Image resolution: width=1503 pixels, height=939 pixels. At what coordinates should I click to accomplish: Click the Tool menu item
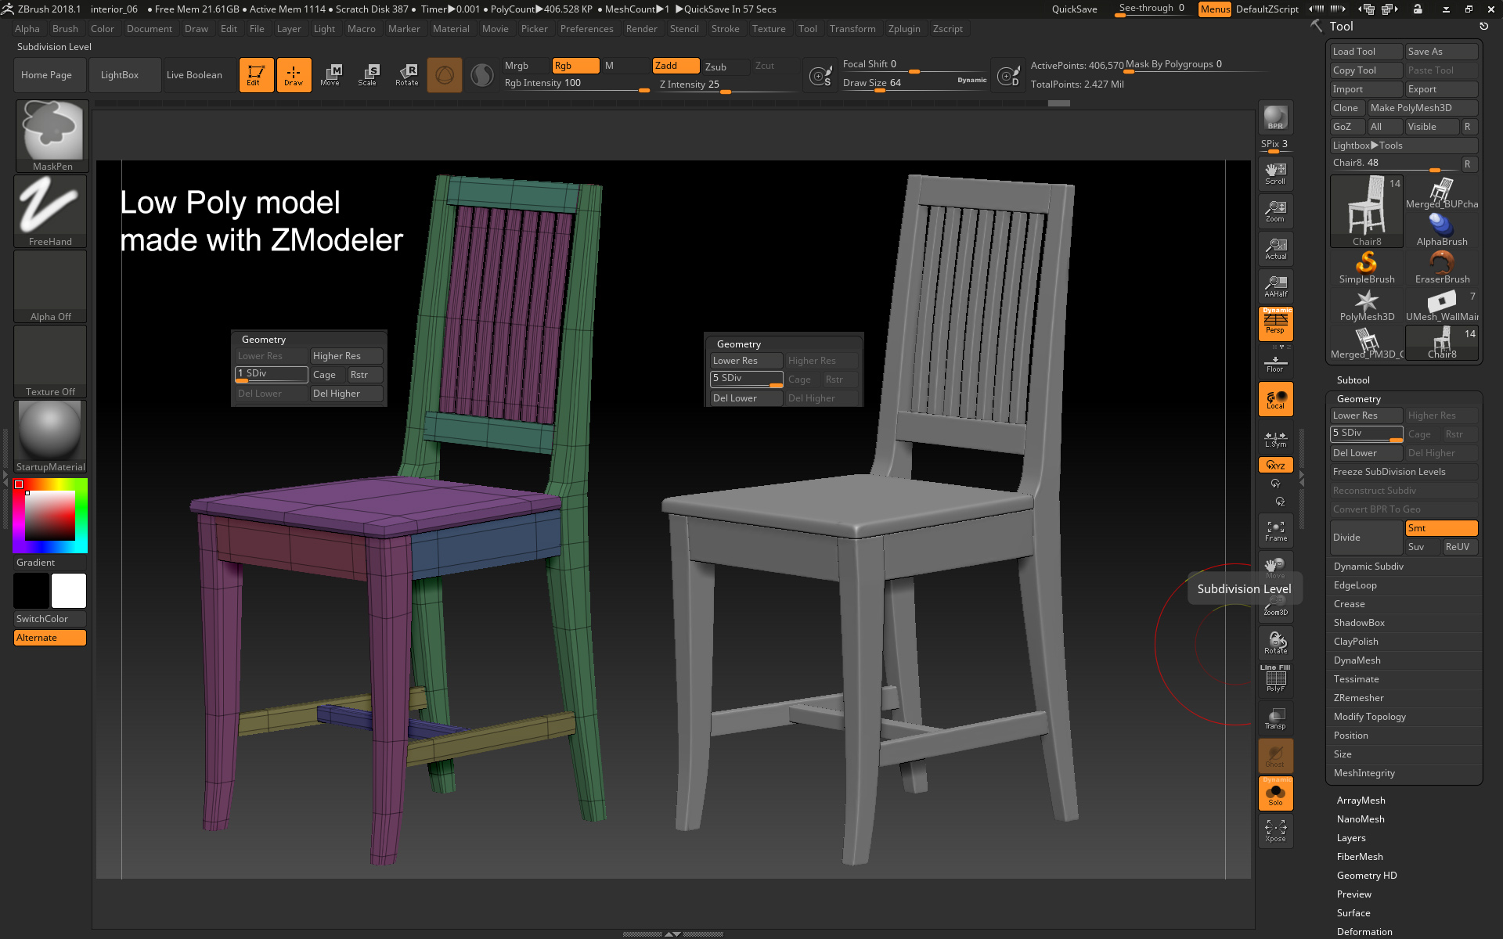click(x=807, y=28)
